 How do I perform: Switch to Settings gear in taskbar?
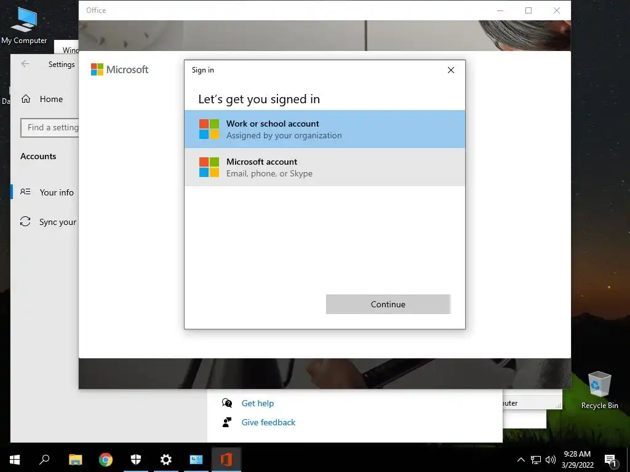166,460
